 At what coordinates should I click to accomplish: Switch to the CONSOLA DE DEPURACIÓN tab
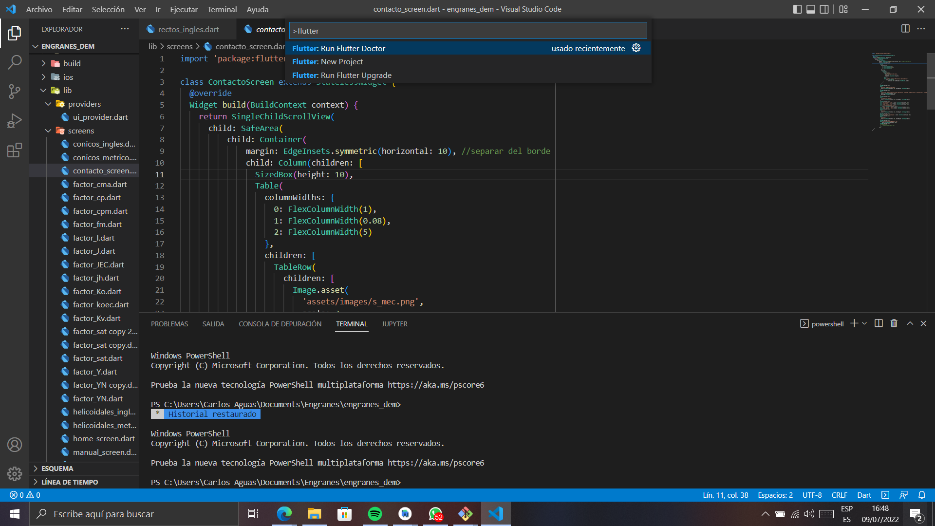pyautogui.click(x=280, y=324)
